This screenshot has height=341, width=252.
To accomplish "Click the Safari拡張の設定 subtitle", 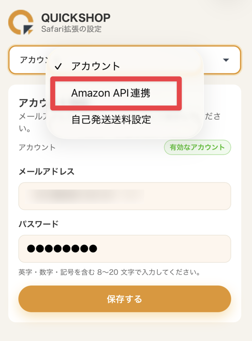I will pos(71,29).
